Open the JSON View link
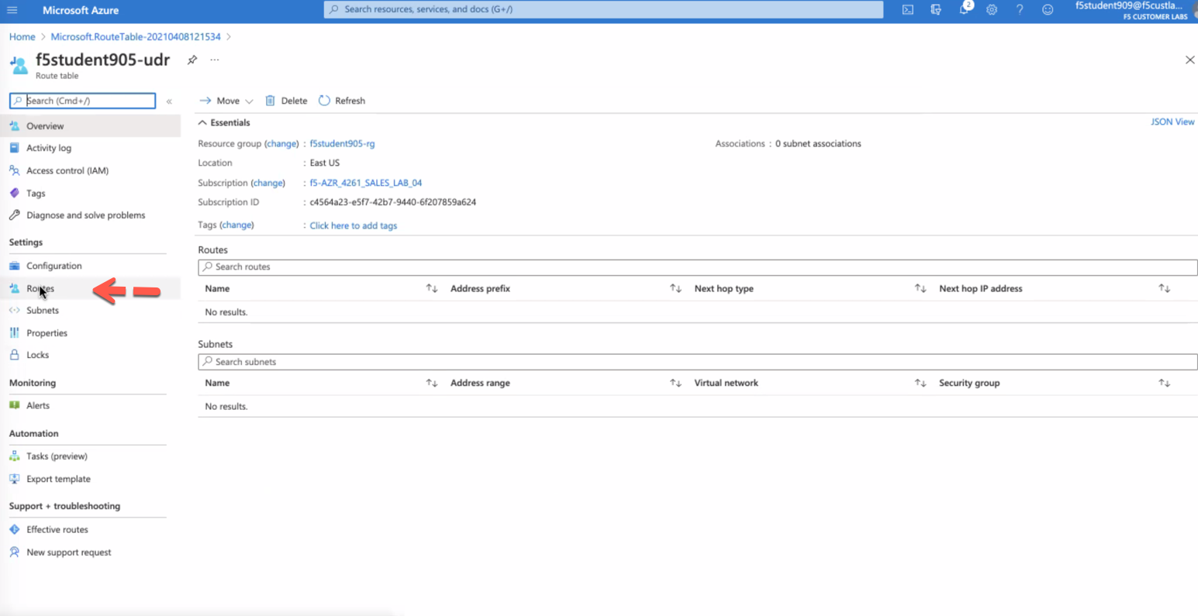The width and height of the screenshot is (1198, 616). 1172,122
